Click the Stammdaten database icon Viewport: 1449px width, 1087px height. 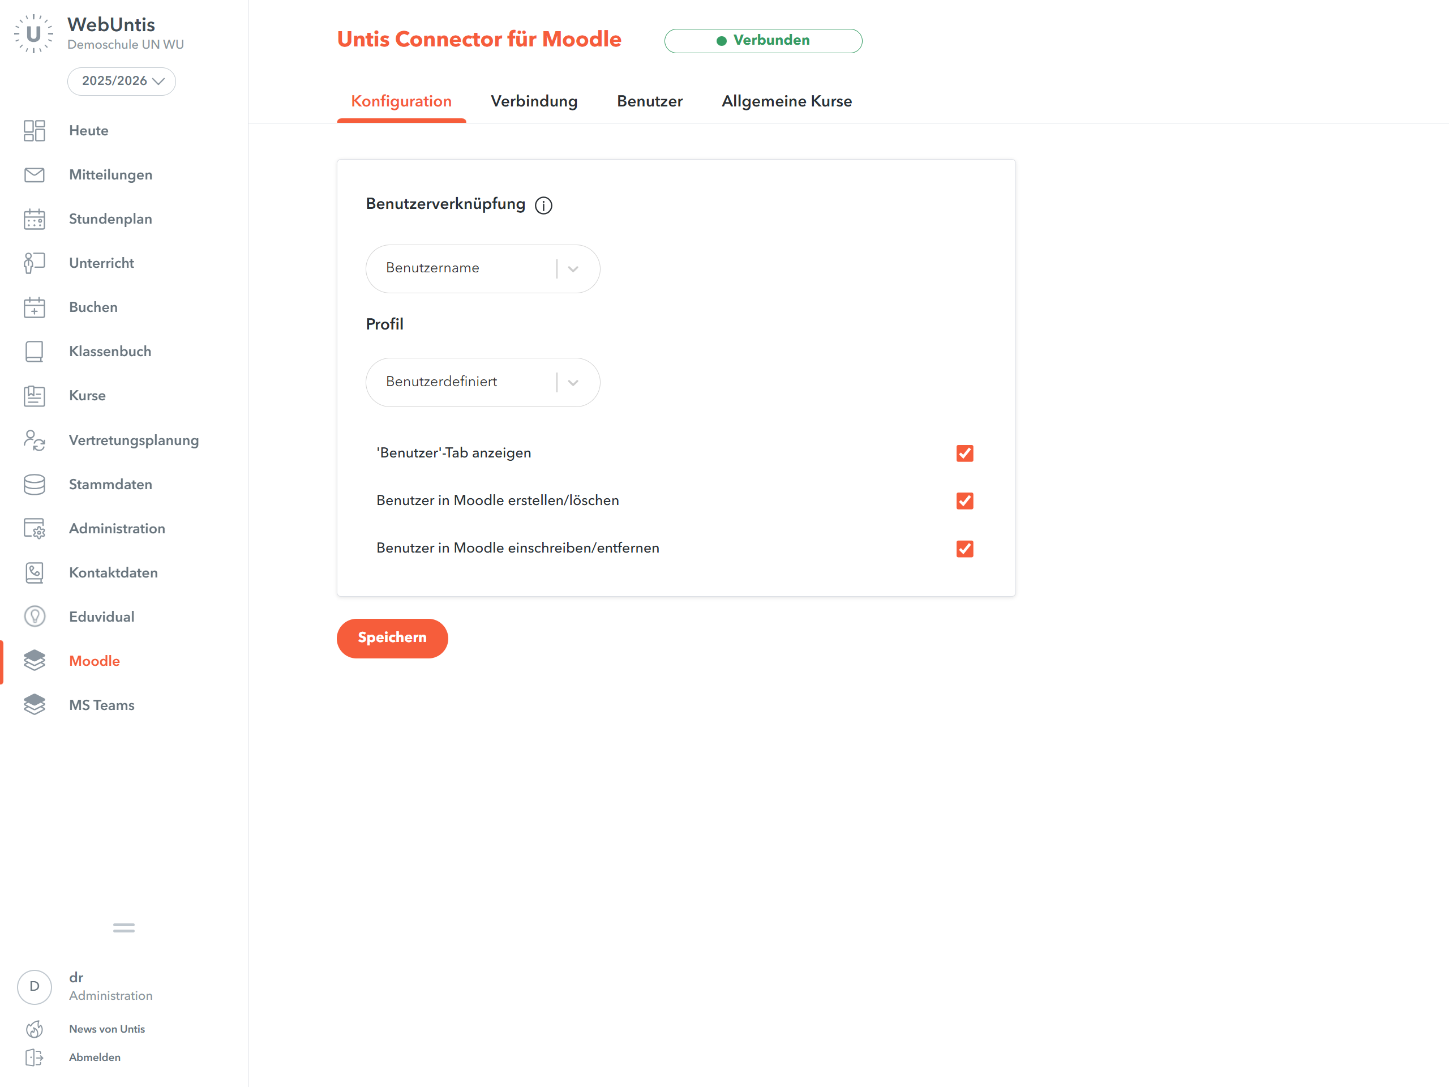[34, 484]
